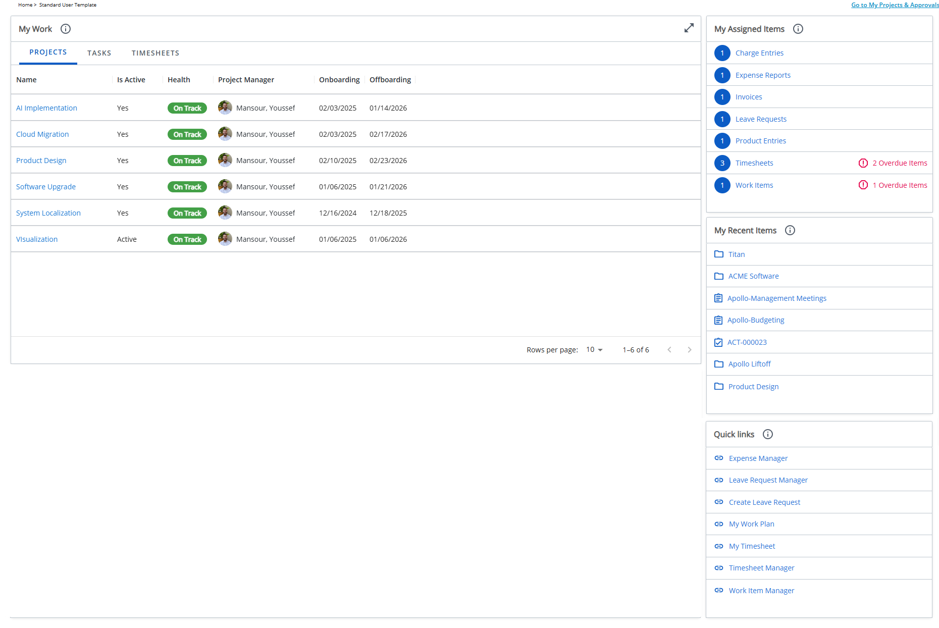Open the Cloud Migration project
Viewport: 939px width, 628px height.
click(x=42, y=134)
